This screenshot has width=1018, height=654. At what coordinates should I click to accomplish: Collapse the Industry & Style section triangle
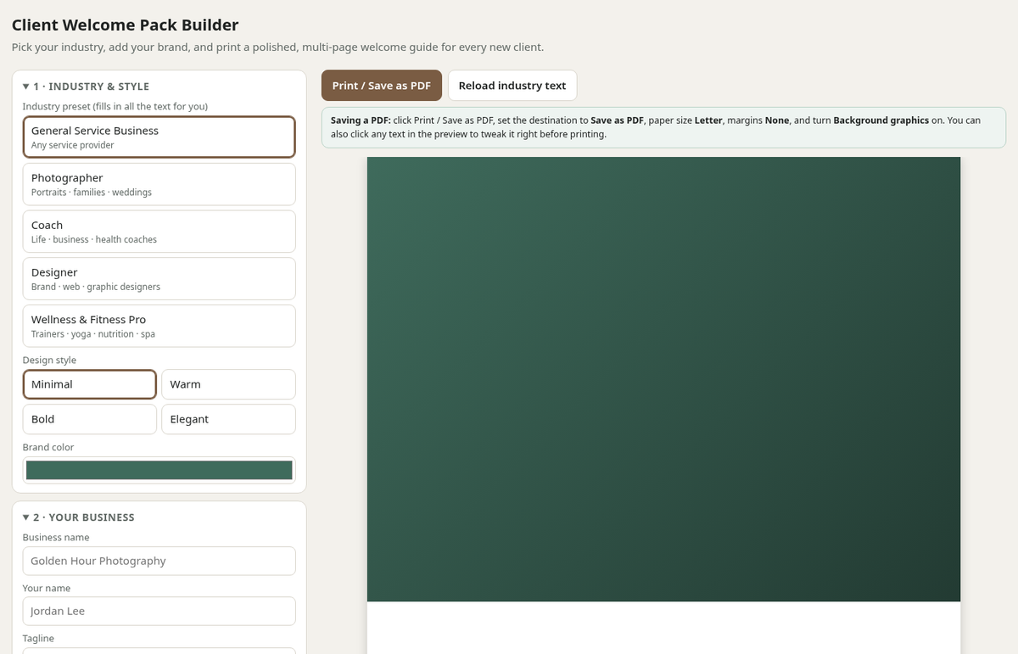point(26,87)
